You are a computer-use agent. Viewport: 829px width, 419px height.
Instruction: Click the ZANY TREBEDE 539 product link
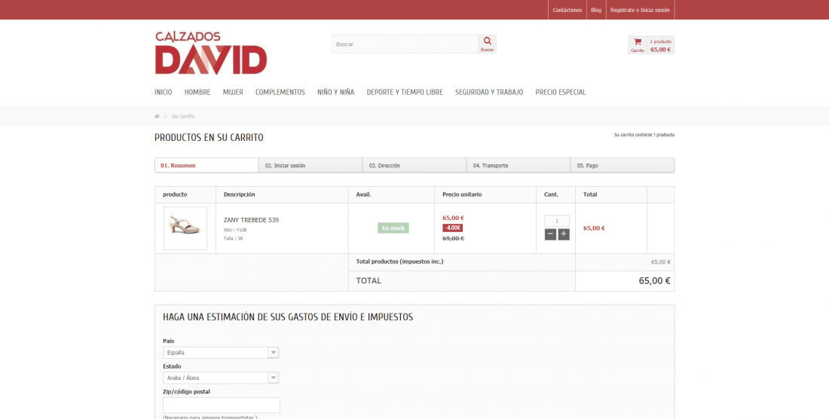pyautogui.click(x=251, y=220)
